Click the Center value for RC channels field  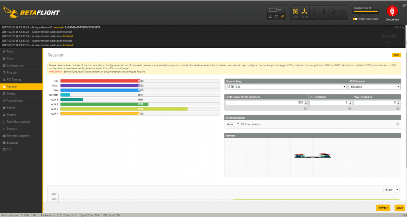[x=266, y=102]
